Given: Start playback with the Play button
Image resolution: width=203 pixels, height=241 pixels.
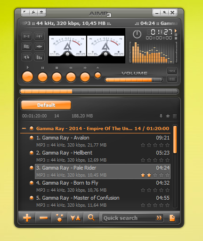Looking at the screenshot, I should click(x=28, y=77).
